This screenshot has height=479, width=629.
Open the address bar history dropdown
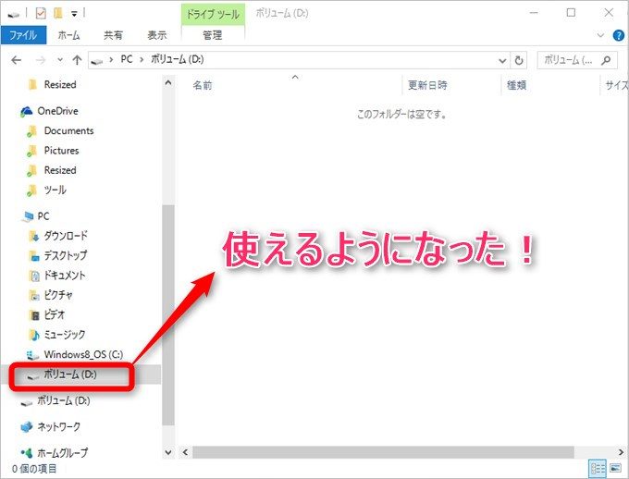(502, 61)
